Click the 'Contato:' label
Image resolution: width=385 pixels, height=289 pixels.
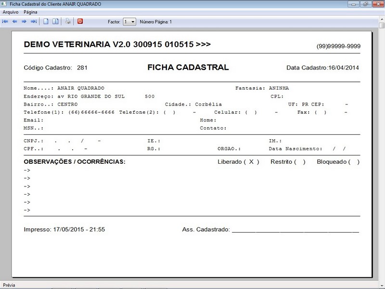click(x=213, y=128)
